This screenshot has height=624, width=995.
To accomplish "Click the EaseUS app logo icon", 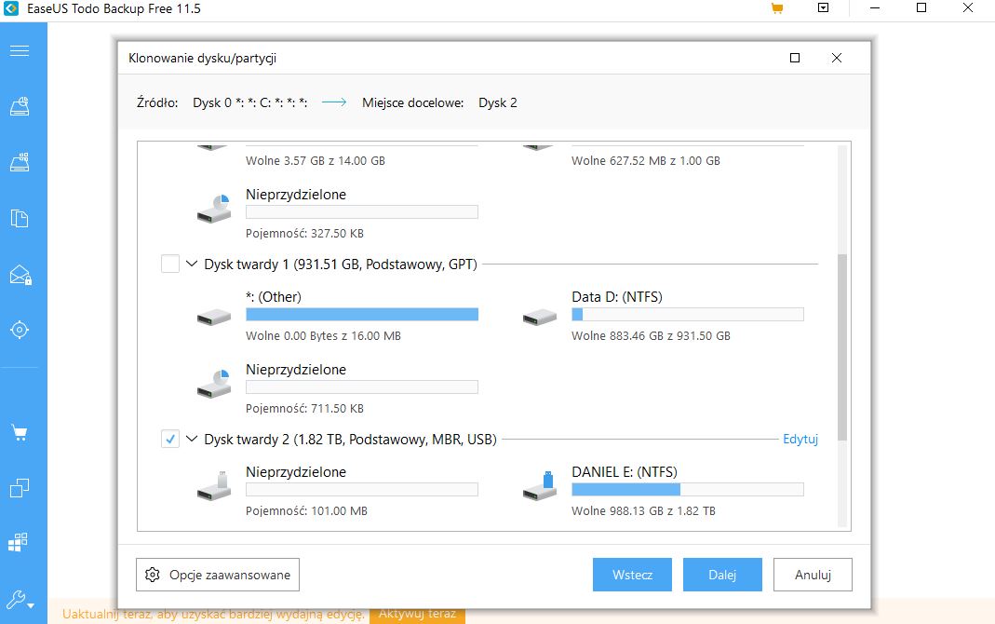I will click(x=11, y=8).
